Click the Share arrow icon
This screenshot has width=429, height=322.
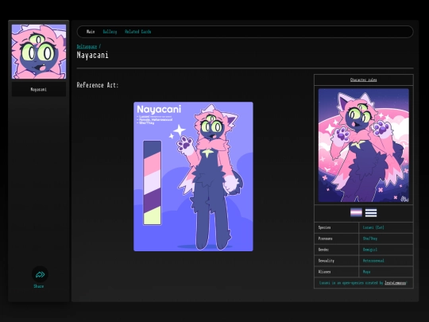(40, 274)
